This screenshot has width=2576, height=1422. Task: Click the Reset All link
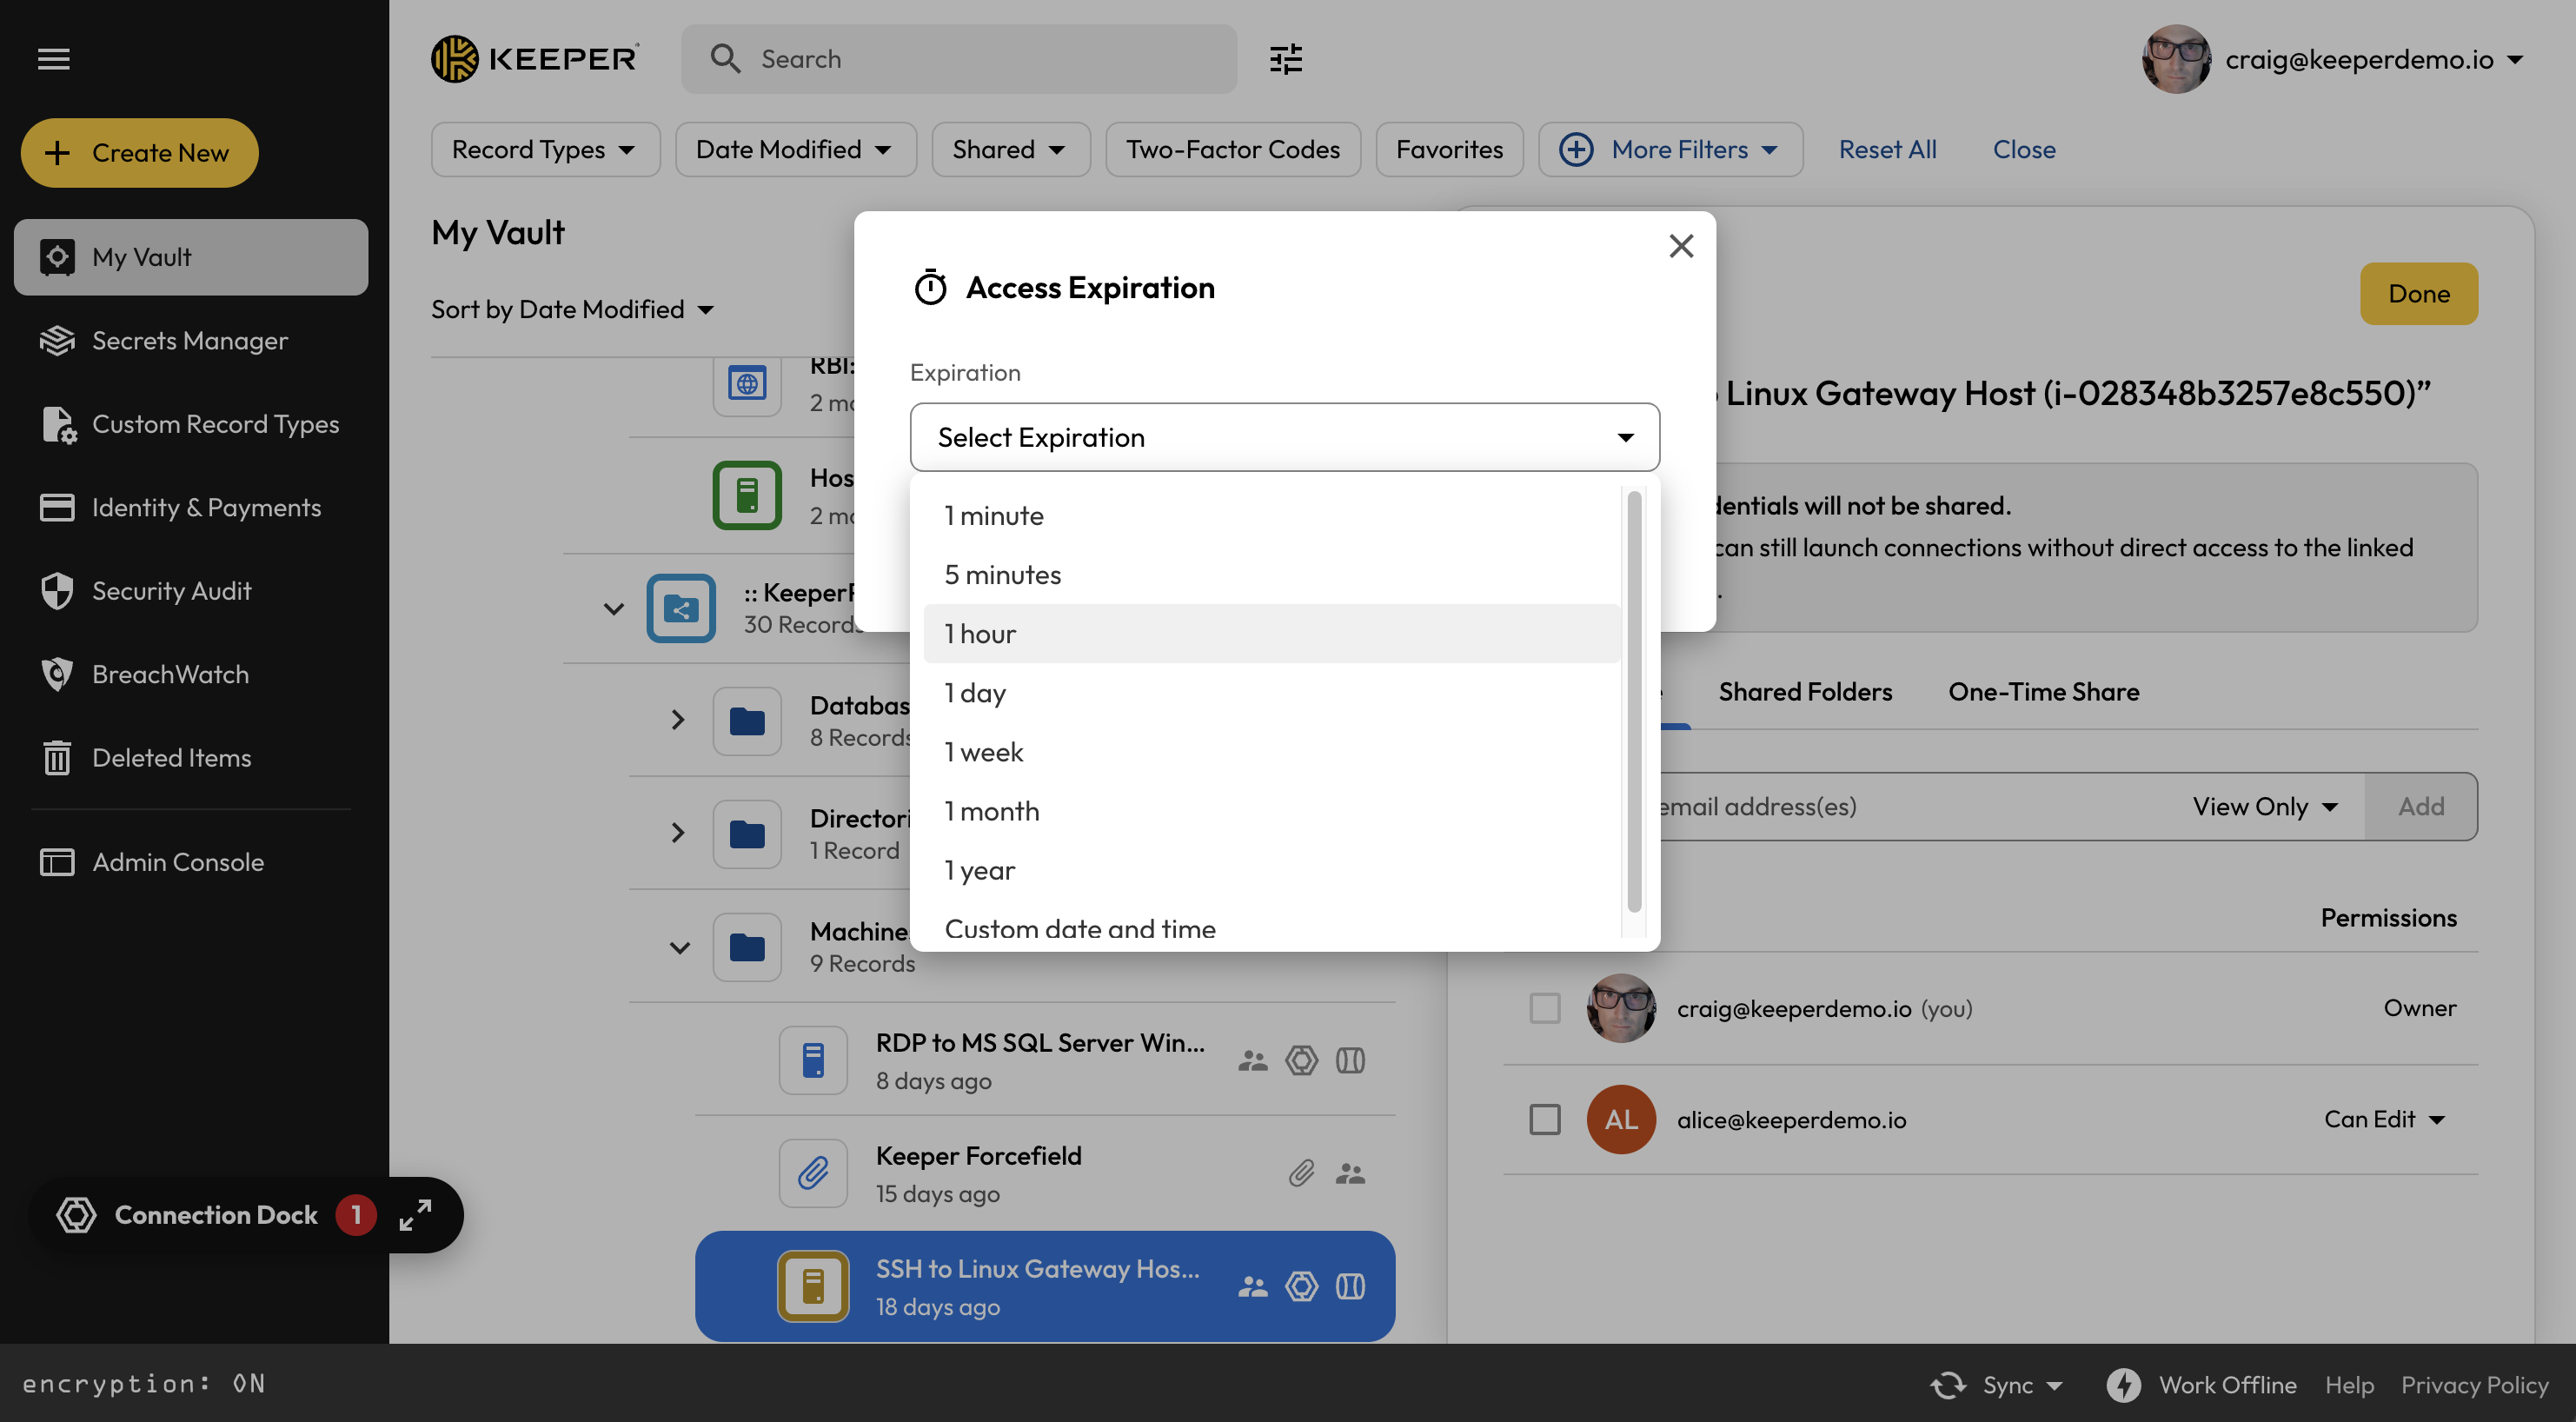1887,149
